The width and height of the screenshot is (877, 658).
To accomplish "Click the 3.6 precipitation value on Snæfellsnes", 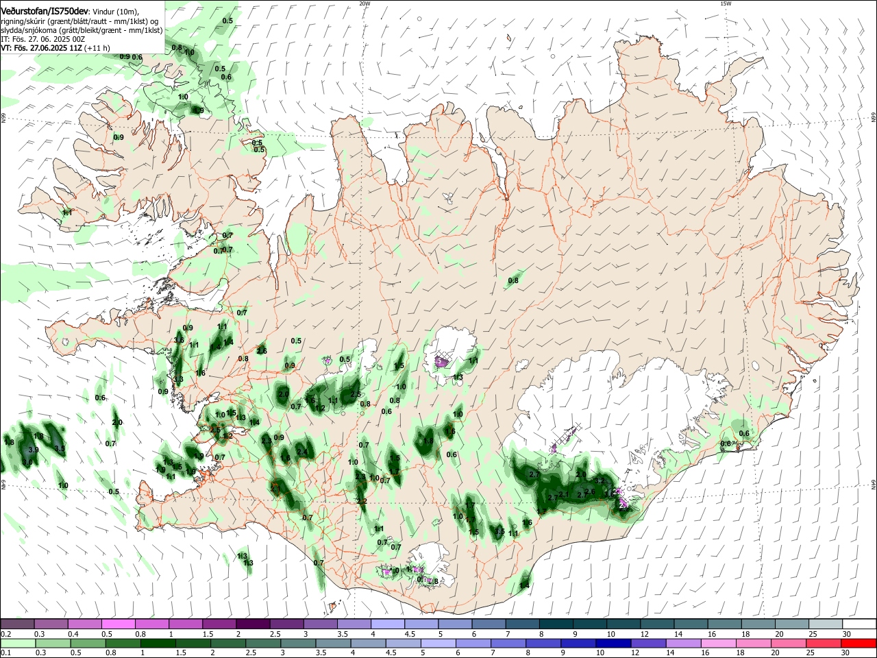I will click(x=179, y=340).
